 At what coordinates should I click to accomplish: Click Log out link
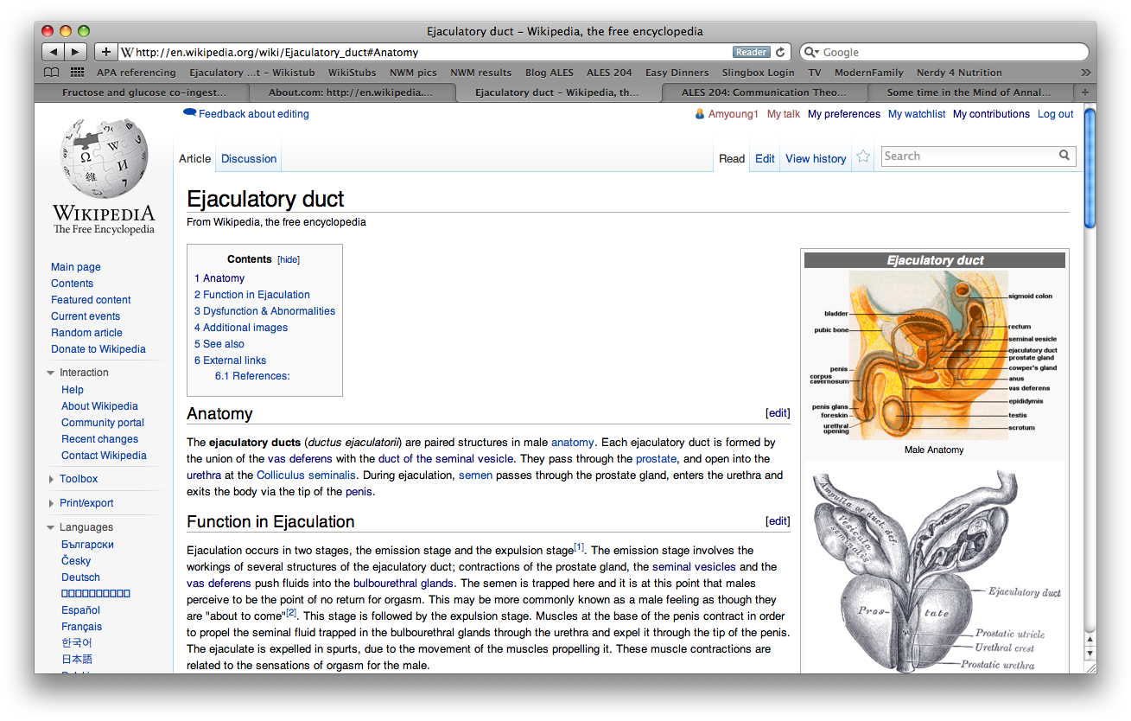coord(1056,114)
